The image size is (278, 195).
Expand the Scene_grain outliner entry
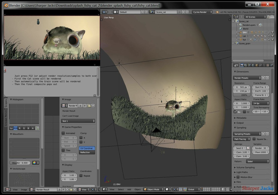tap(233, 43)
